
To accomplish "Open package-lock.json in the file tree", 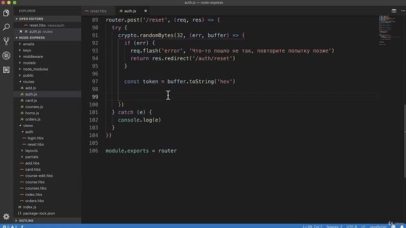I will click(x=39, y=213).
